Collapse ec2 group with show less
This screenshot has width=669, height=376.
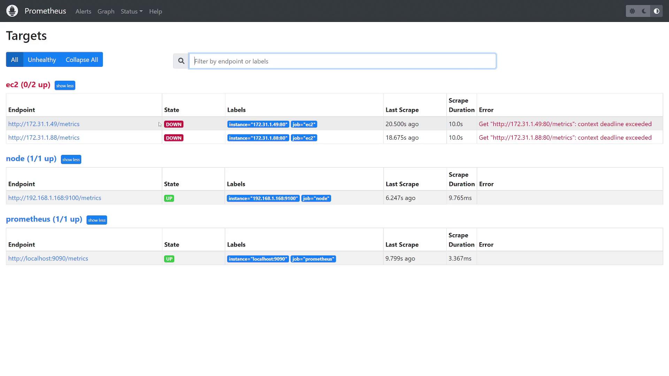pyautogui.click(x=65, y=86)
